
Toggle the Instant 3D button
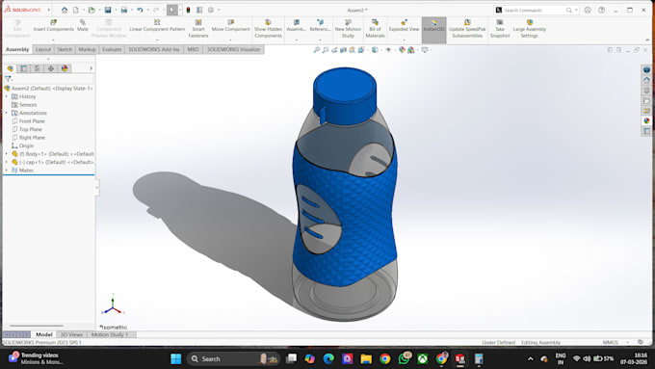tap(434, 30)
